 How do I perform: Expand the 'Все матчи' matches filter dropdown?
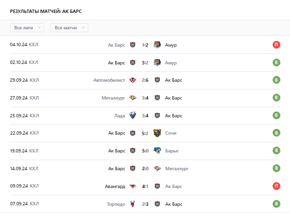69,28
